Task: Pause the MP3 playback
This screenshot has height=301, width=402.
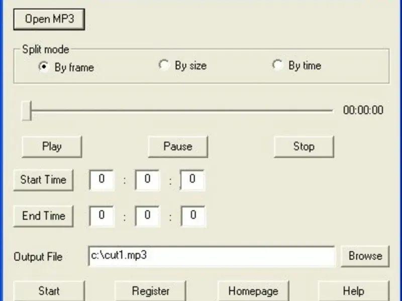Action: tap(178, 146)
